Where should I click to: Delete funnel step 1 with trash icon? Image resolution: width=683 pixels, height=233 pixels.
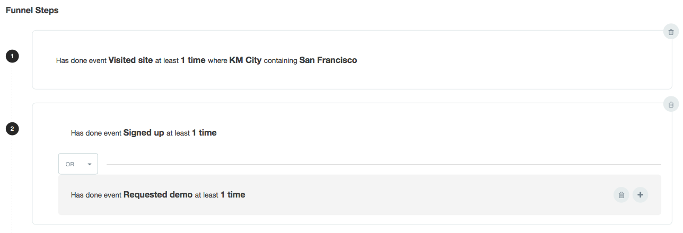671,32
